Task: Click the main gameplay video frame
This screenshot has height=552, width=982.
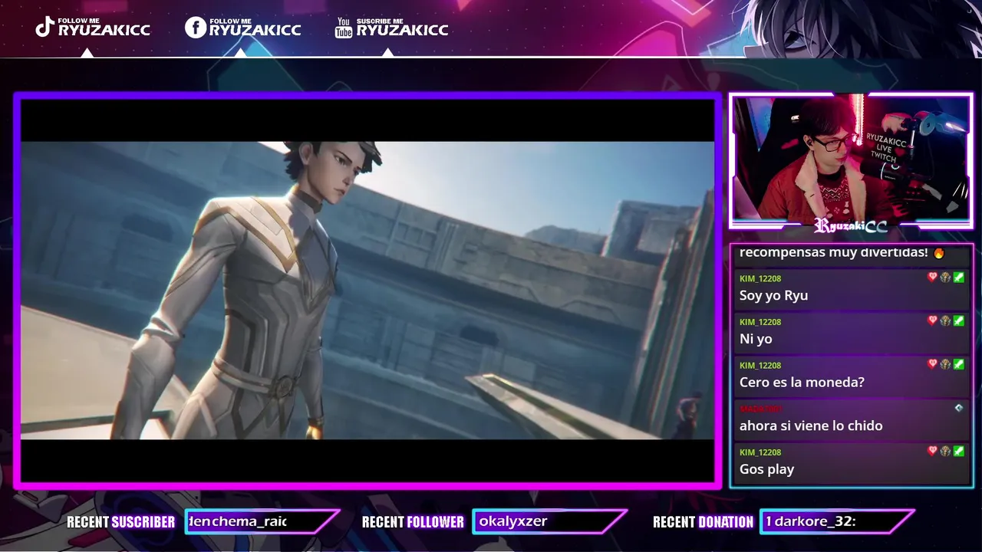Action: tap(367, 290)
